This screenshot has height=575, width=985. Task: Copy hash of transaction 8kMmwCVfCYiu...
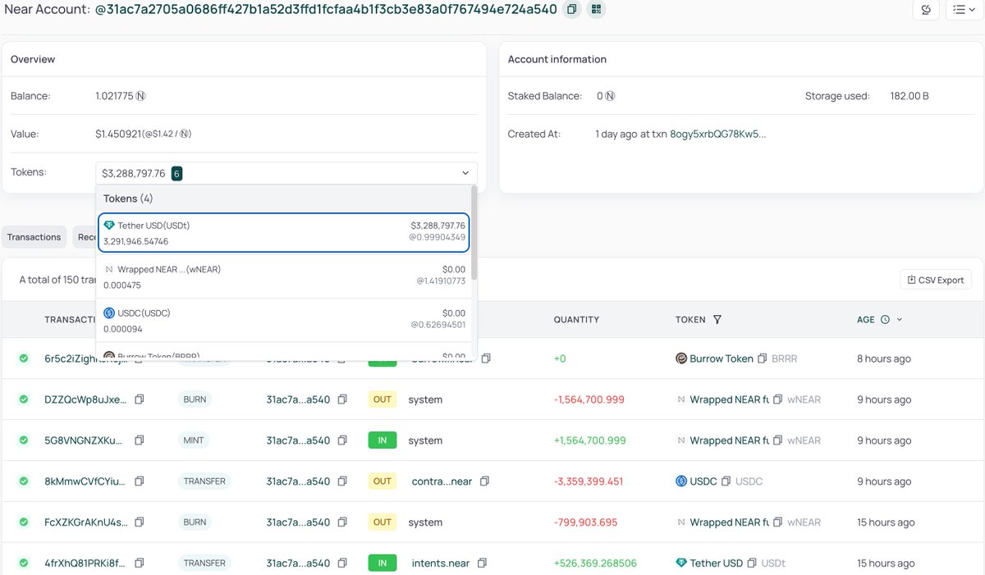coord(140,481)
